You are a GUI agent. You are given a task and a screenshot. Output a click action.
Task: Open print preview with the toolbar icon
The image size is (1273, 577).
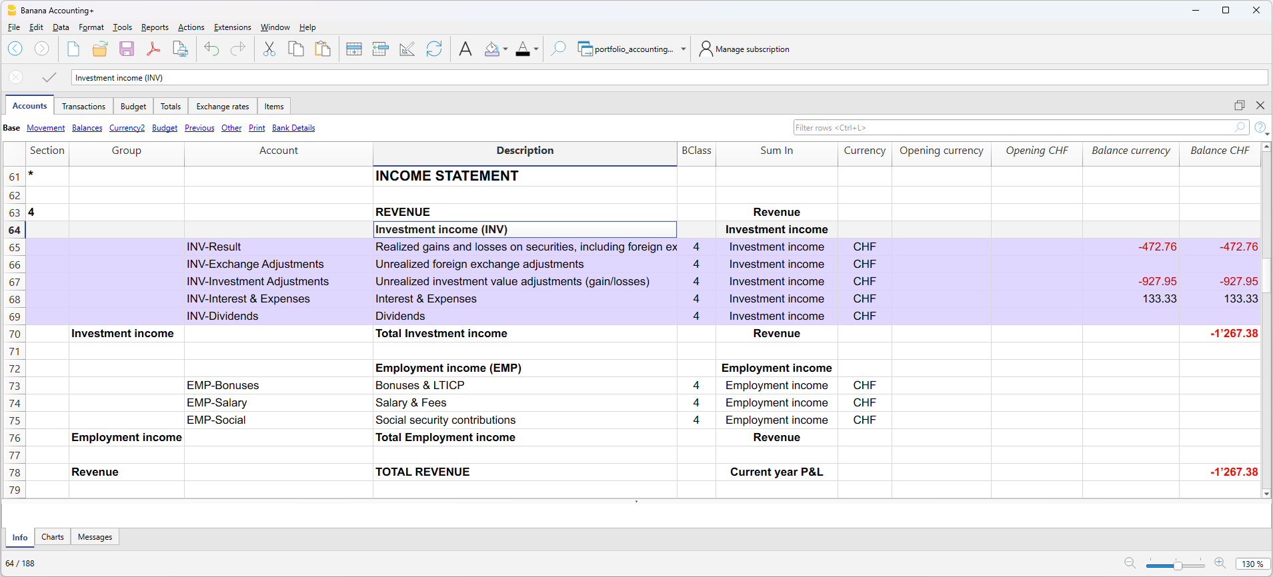180,49
